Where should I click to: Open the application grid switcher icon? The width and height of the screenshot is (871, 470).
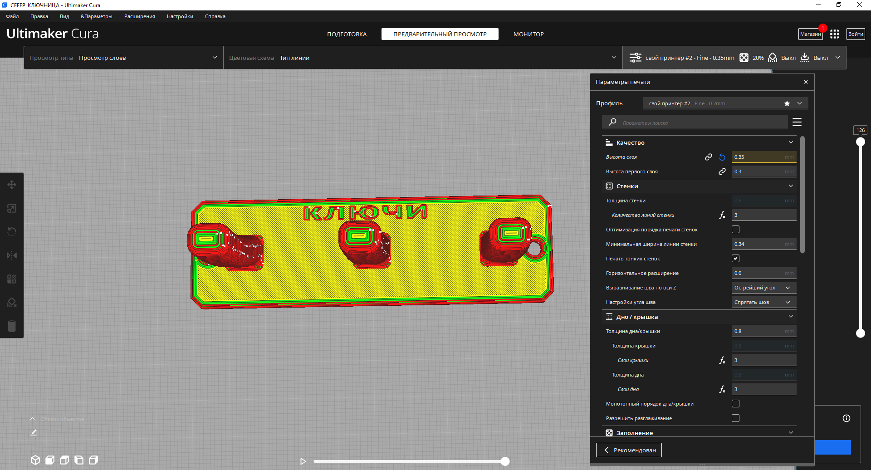tap(835, 34)
